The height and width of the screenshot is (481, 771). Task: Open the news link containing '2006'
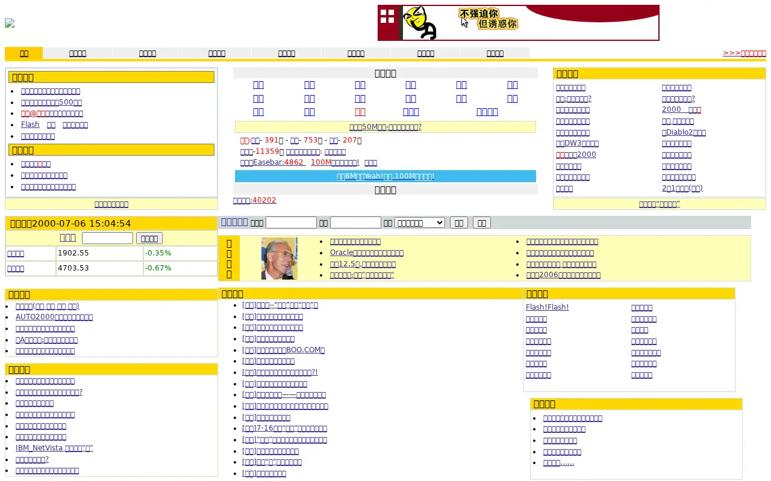(x=563, y=275)
